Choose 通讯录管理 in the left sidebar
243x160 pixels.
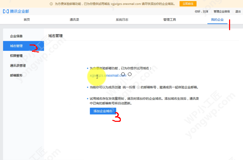click(x=18, y=65)
